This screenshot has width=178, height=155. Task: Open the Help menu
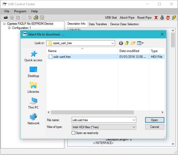(34, 11)
